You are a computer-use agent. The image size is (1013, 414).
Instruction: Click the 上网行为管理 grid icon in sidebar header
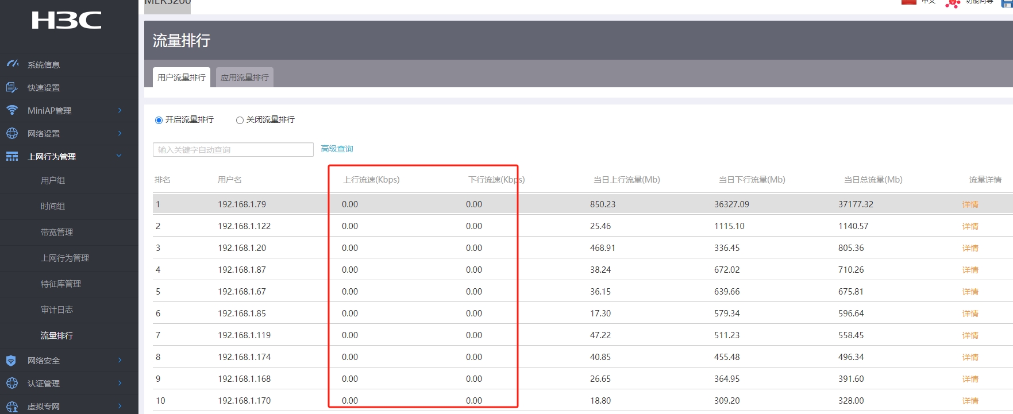(12, 156)
